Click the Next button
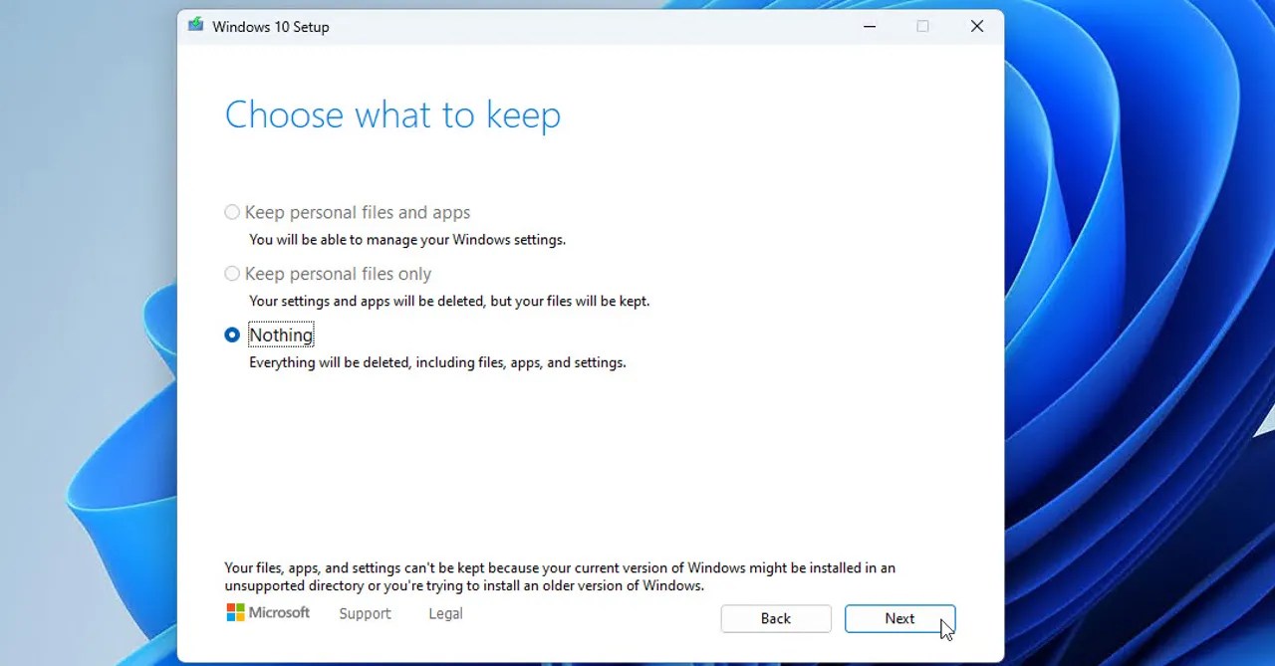 click(899, 618)
